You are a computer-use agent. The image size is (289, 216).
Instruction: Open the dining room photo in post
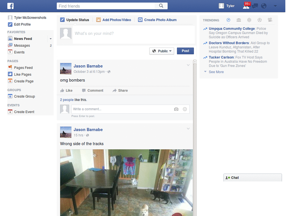[x=126, y=183]
